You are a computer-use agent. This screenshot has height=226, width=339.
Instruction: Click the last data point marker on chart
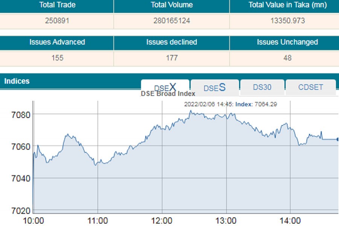[x=337, y=139]
